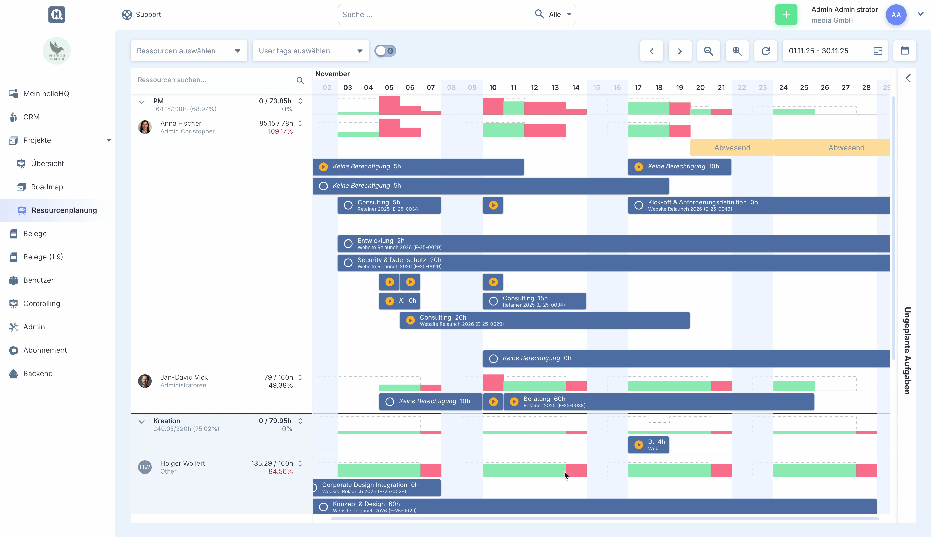Screen dimensions: 931x537
Task: Click the zoom out magnifier icon
Action: 708,51
